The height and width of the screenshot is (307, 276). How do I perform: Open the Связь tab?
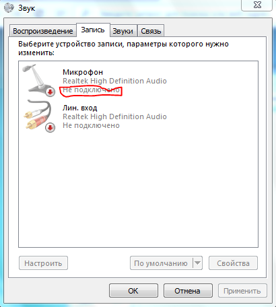[151, 31]
